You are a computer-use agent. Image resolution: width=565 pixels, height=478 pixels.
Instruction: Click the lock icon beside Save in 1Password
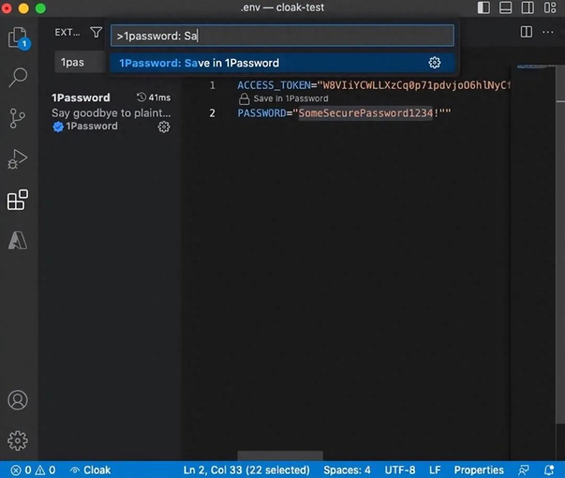[244, 99]
